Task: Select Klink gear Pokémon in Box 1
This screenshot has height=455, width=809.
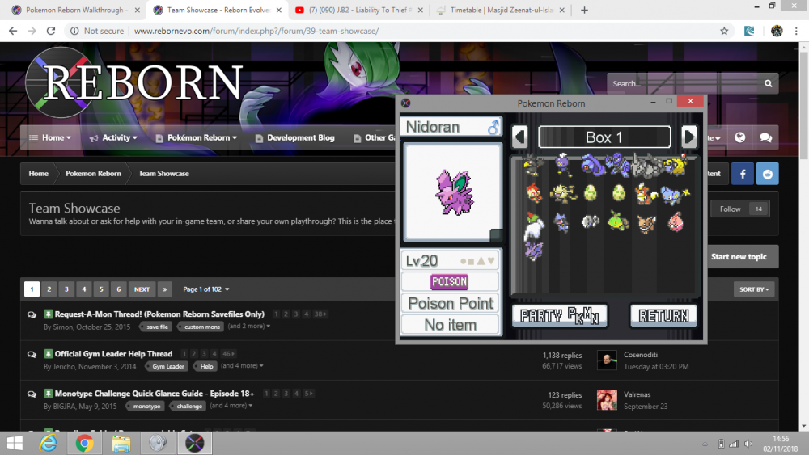Action: [591, 221]
